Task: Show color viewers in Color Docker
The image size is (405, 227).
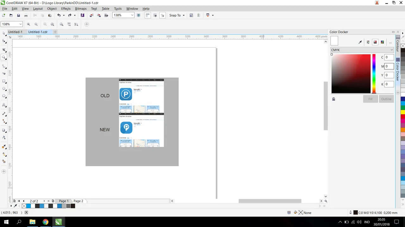Action: point(375,42)
